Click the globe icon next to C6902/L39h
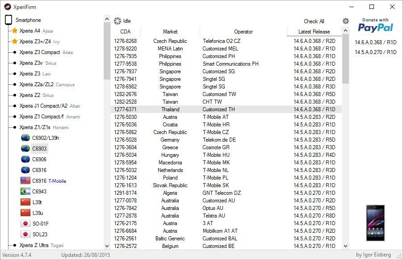403x260 pixels. click(25, 138)
